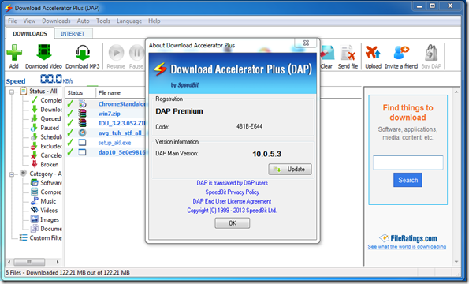Open DAP End User License Agreement link

(232, 201)
